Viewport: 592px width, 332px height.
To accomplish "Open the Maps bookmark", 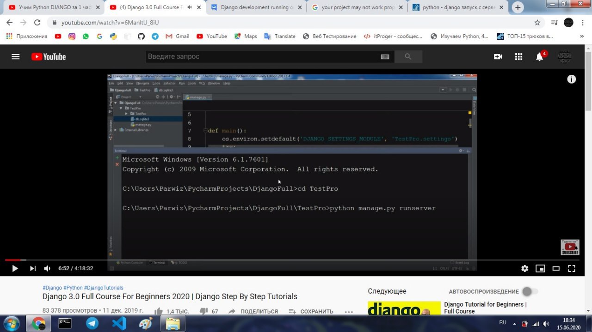I will [246, 36].
